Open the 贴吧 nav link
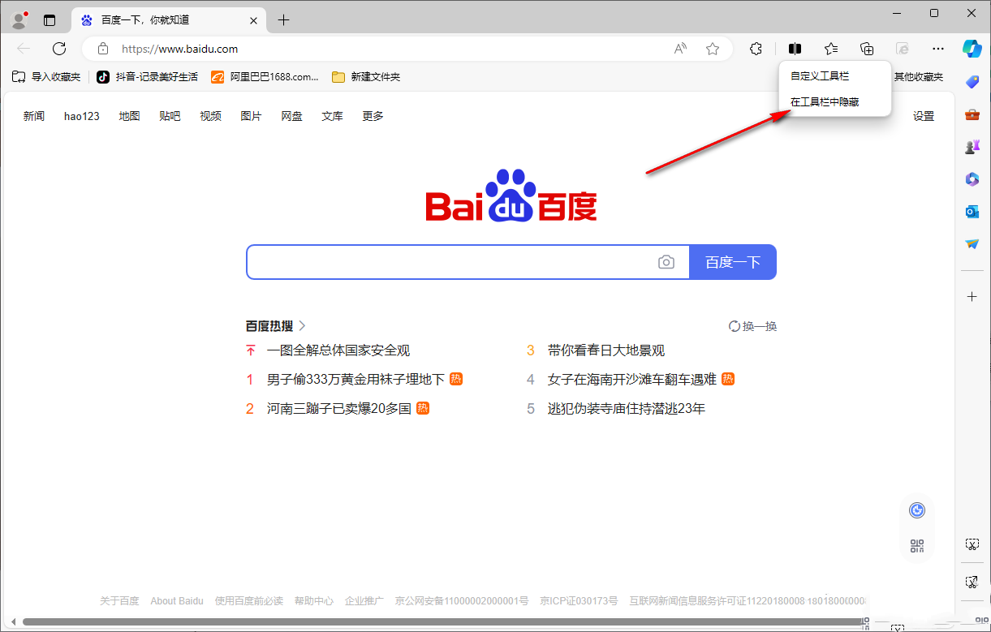The image size is (991, 632). [170, 116]
